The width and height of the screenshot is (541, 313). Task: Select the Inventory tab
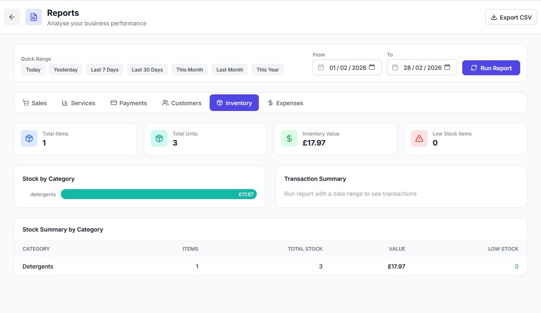tap(234, 103)
